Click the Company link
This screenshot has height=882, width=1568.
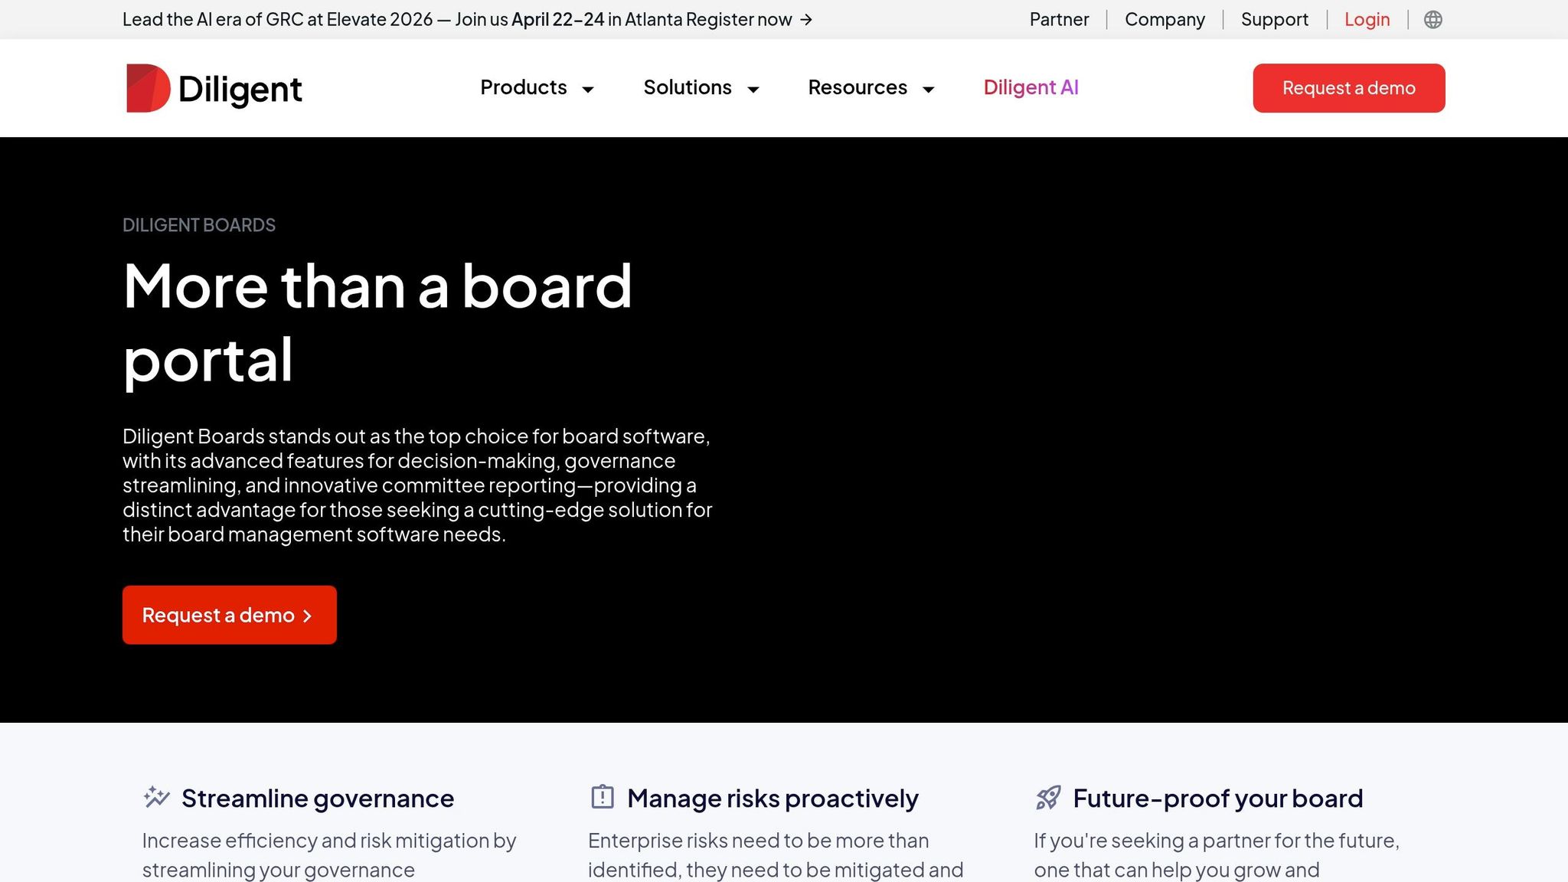[1165, 19]
